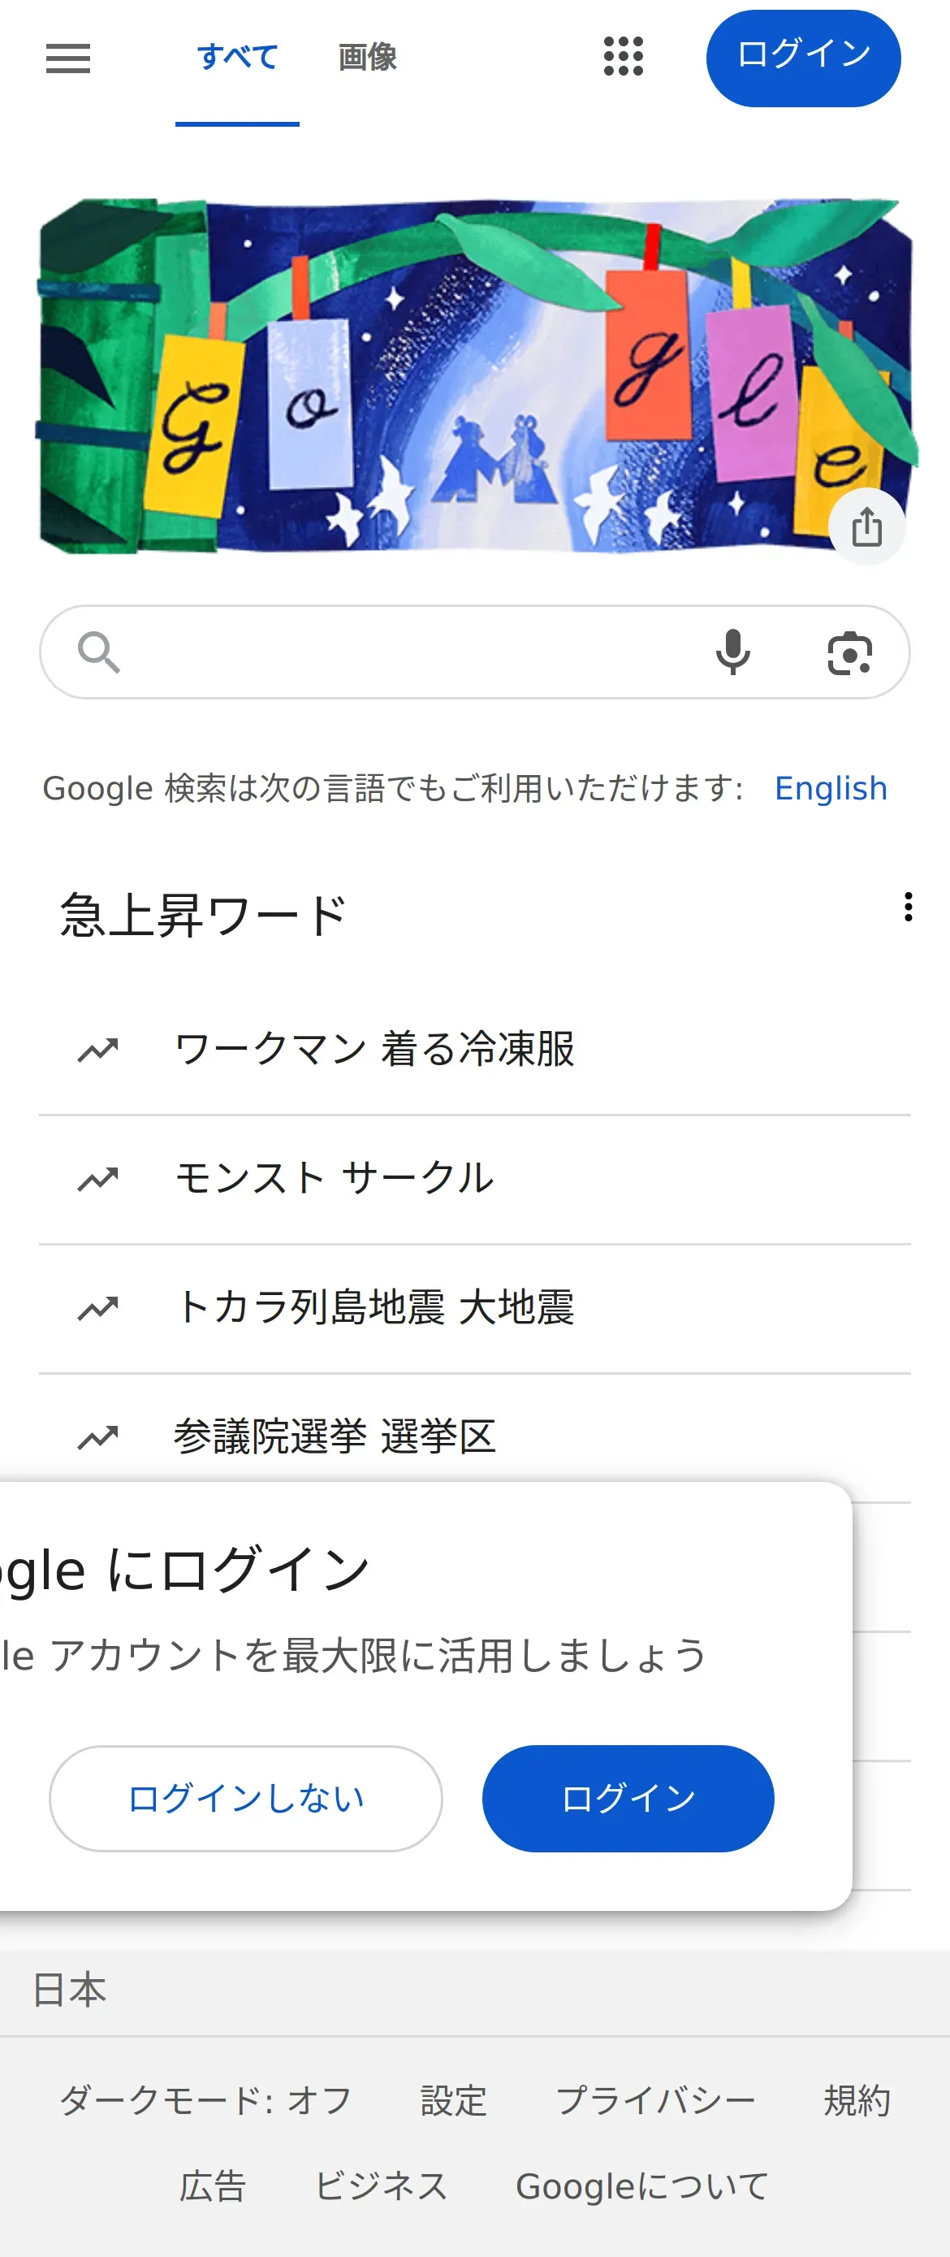Start voice search with the microphone
Screen dimensions: 950x2257
click(732, 652)
